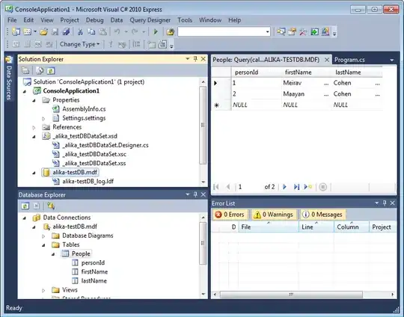Click the Cut scissors icon
404x317 pixels.
point(80,32)
